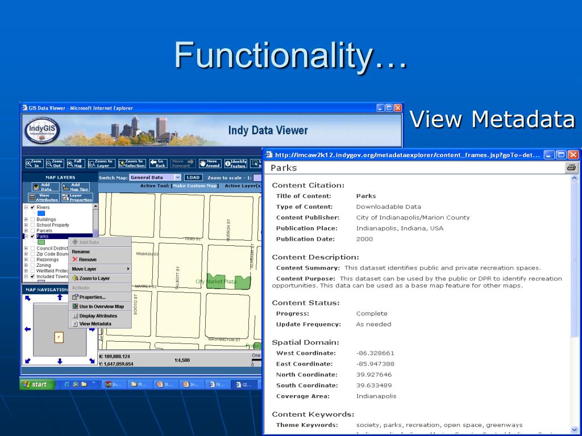This screenshot has height=436, width=582.
Task: Uncheck the Parks layer checkbox
Action: (x=32, y=236)
